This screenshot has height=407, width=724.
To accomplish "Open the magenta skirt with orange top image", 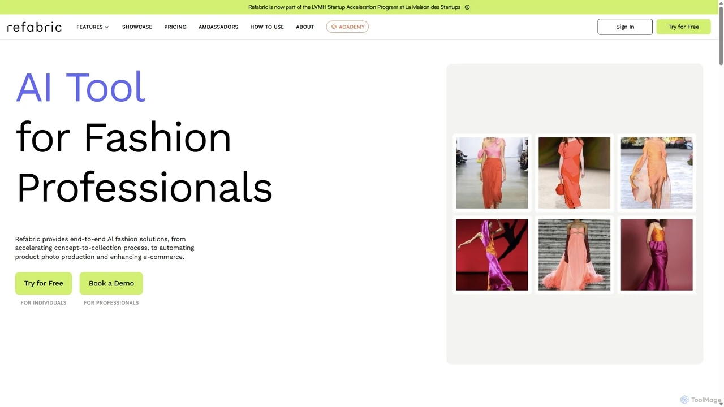I will click(657, 255).
